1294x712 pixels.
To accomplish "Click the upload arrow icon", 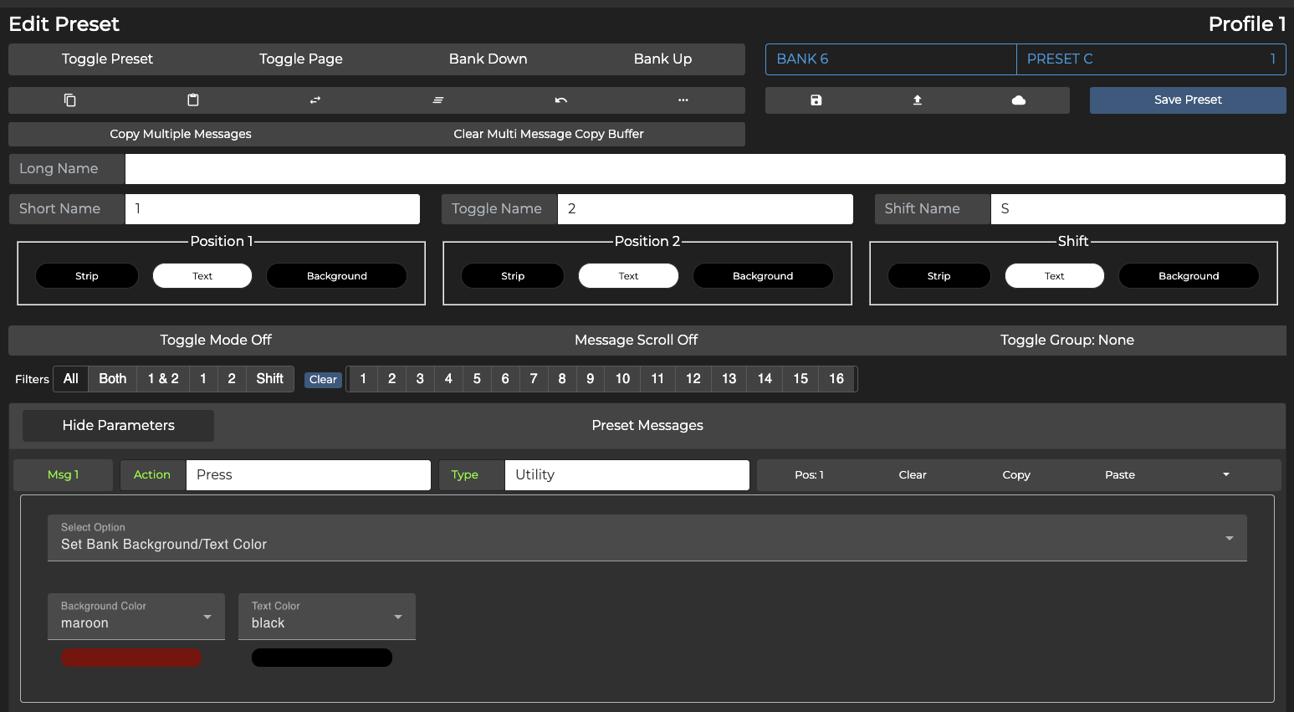I will click(x=917, y=100).
